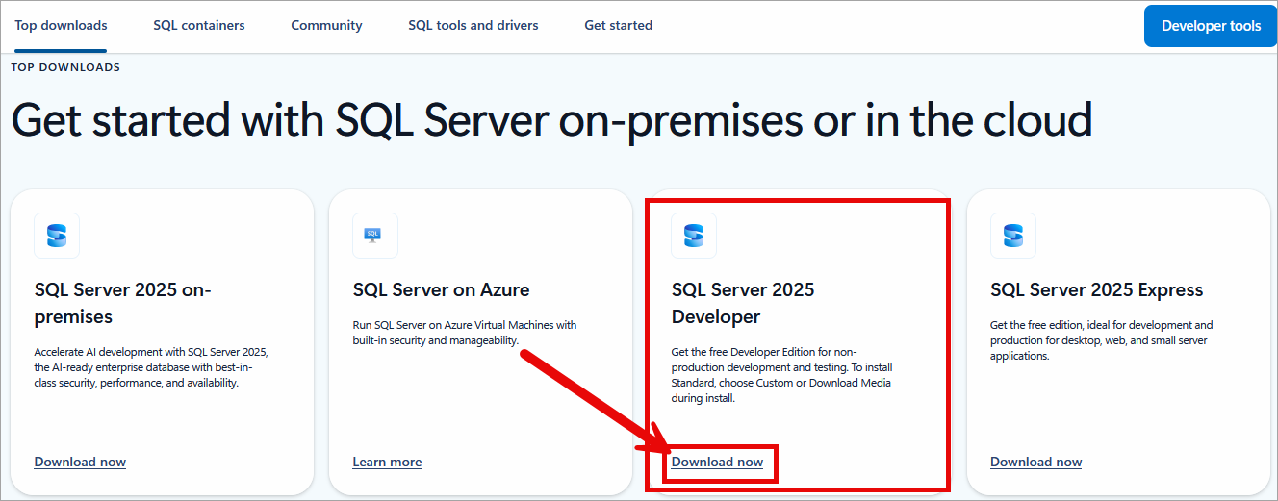This screenshot has width=1278, height=501.
Task: Click the SQL Server 2025 Express card icon
Action: point(1013,236)
